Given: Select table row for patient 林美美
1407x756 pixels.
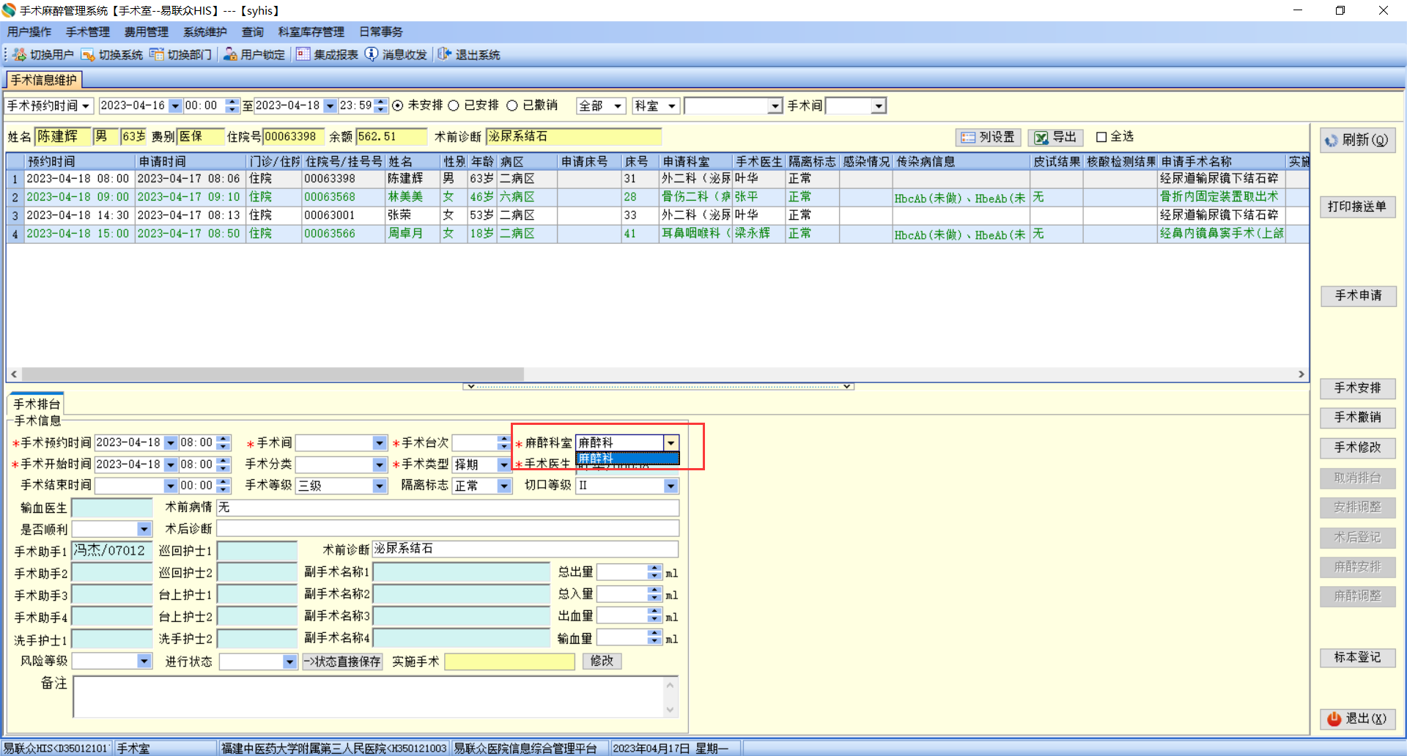Looking at the screenshot, I should 657,197.
